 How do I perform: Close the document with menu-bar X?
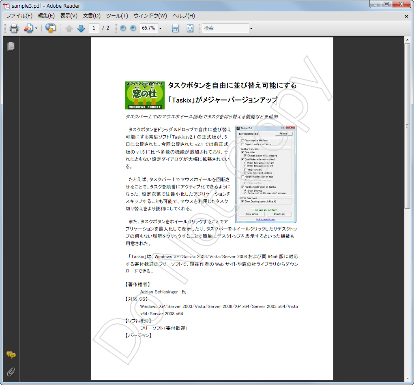(x=406, y=16)
